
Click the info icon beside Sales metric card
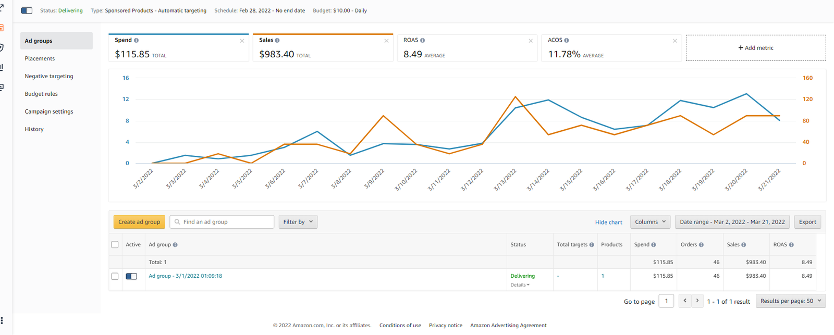click(x=277, y=40)
